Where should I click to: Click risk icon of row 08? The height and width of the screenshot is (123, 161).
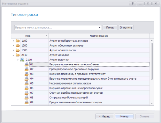(27, 98)
